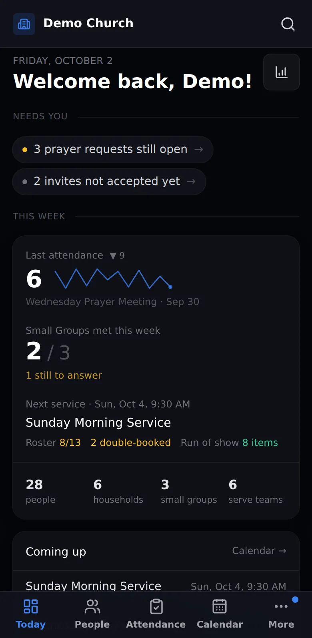312x638 pixels.
Task: Click the Roster 8/13 count
Action: (53, 443)
